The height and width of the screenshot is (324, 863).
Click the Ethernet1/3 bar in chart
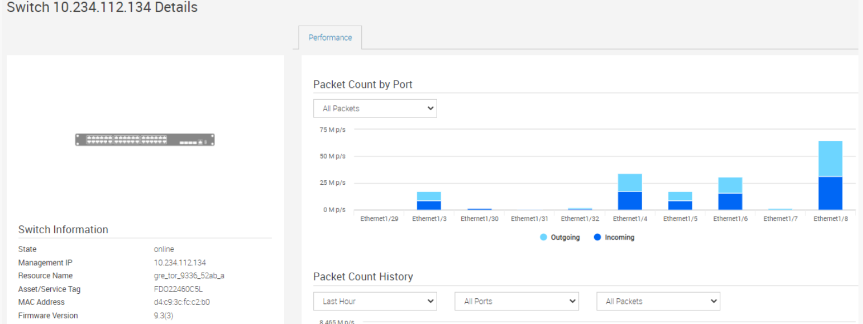coord(429,201)
